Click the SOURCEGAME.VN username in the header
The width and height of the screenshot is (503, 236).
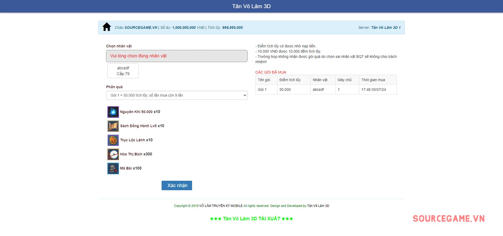click(x=141, y=28)
